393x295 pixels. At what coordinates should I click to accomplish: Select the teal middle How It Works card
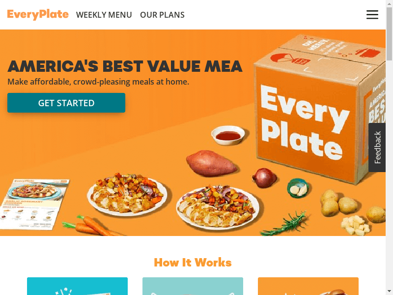point(193,286)
